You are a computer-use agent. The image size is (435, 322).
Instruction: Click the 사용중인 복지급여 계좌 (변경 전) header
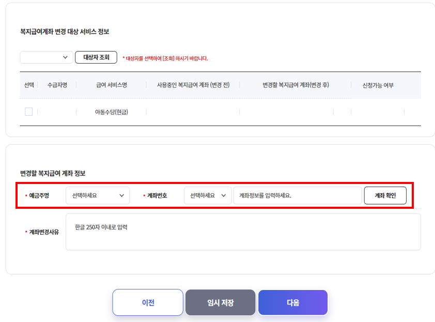pos(193,85)
